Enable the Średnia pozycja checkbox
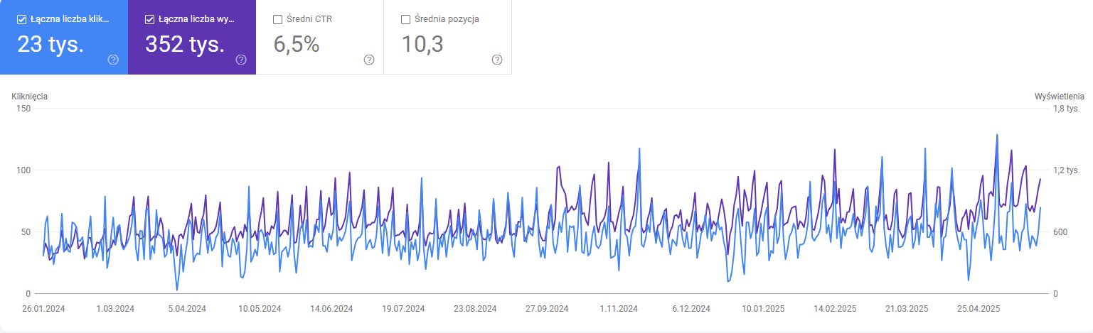 (405, 19)
